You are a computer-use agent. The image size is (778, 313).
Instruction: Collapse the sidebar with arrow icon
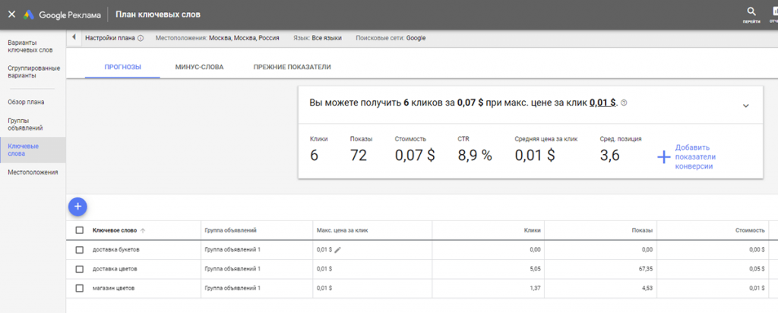click(x=74, y=37)
